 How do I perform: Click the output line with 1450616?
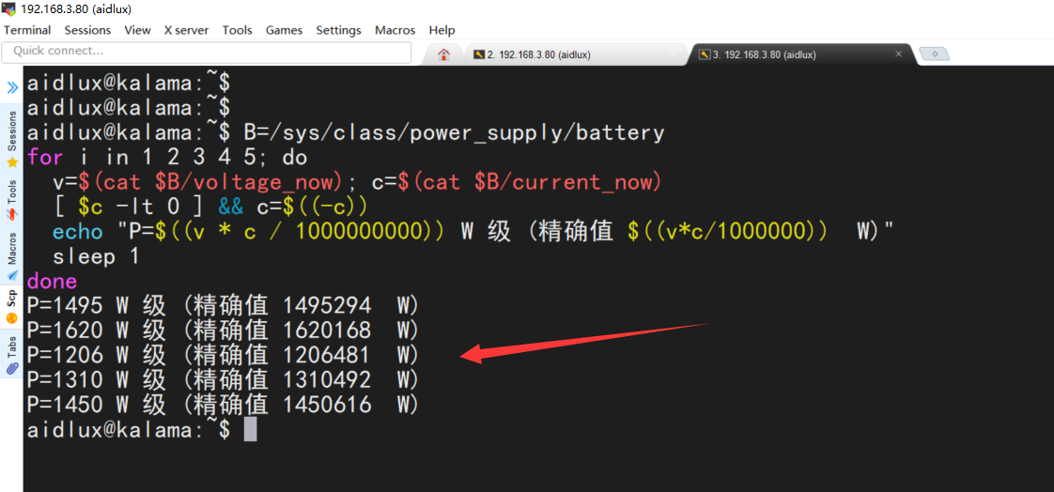pos(223,405)
